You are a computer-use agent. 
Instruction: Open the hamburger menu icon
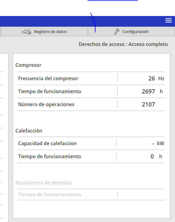[168, 20]
